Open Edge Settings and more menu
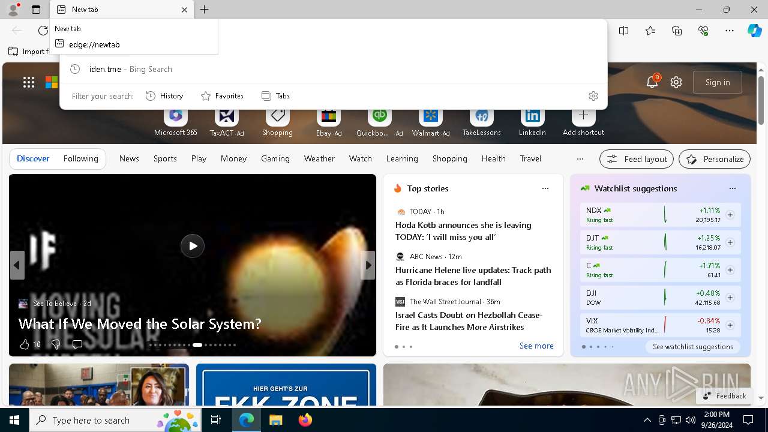Viewport: 768px width, 432px height. (x=730, y=31)
